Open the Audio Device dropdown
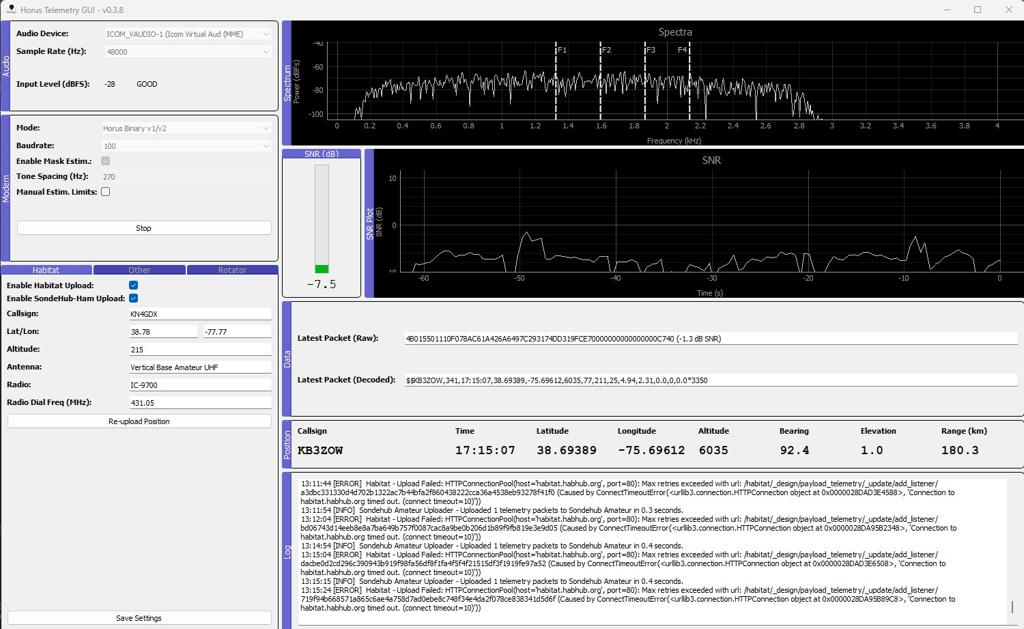 (187, 34)
